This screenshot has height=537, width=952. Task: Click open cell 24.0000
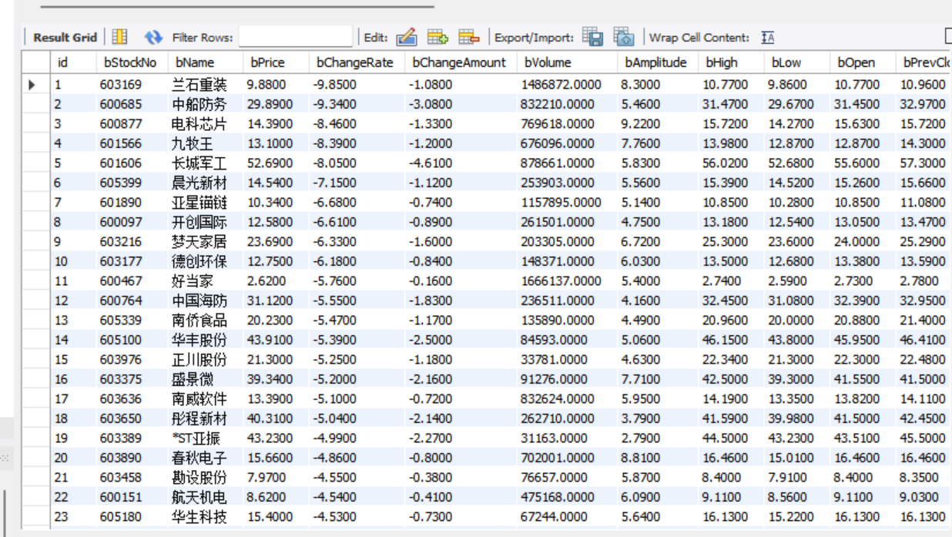857,242
